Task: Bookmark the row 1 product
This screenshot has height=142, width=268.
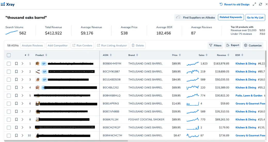Action: click(16, 64)
